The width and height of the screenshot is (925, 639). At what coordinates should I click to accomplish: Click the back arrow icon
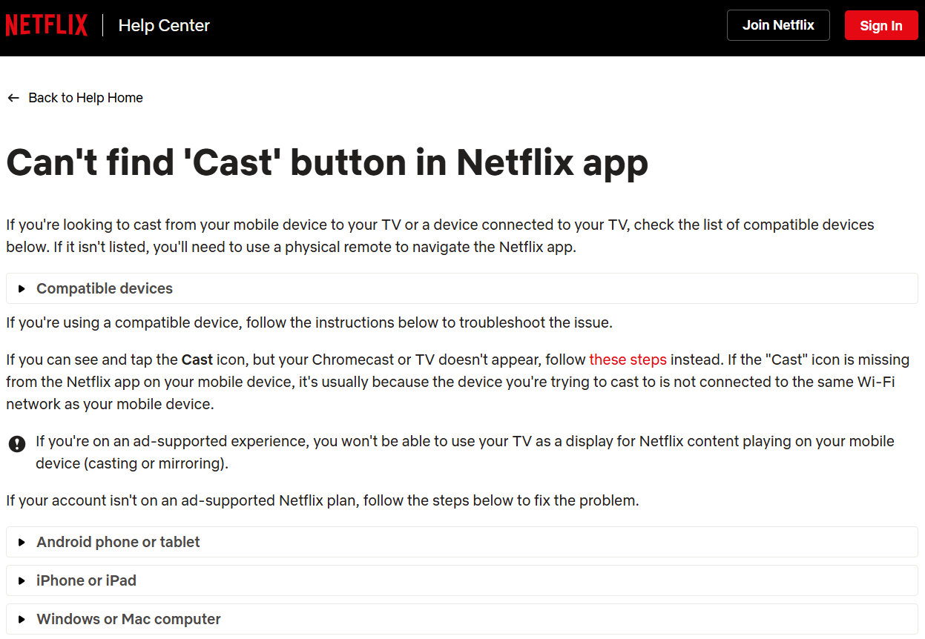coord(13,98)
